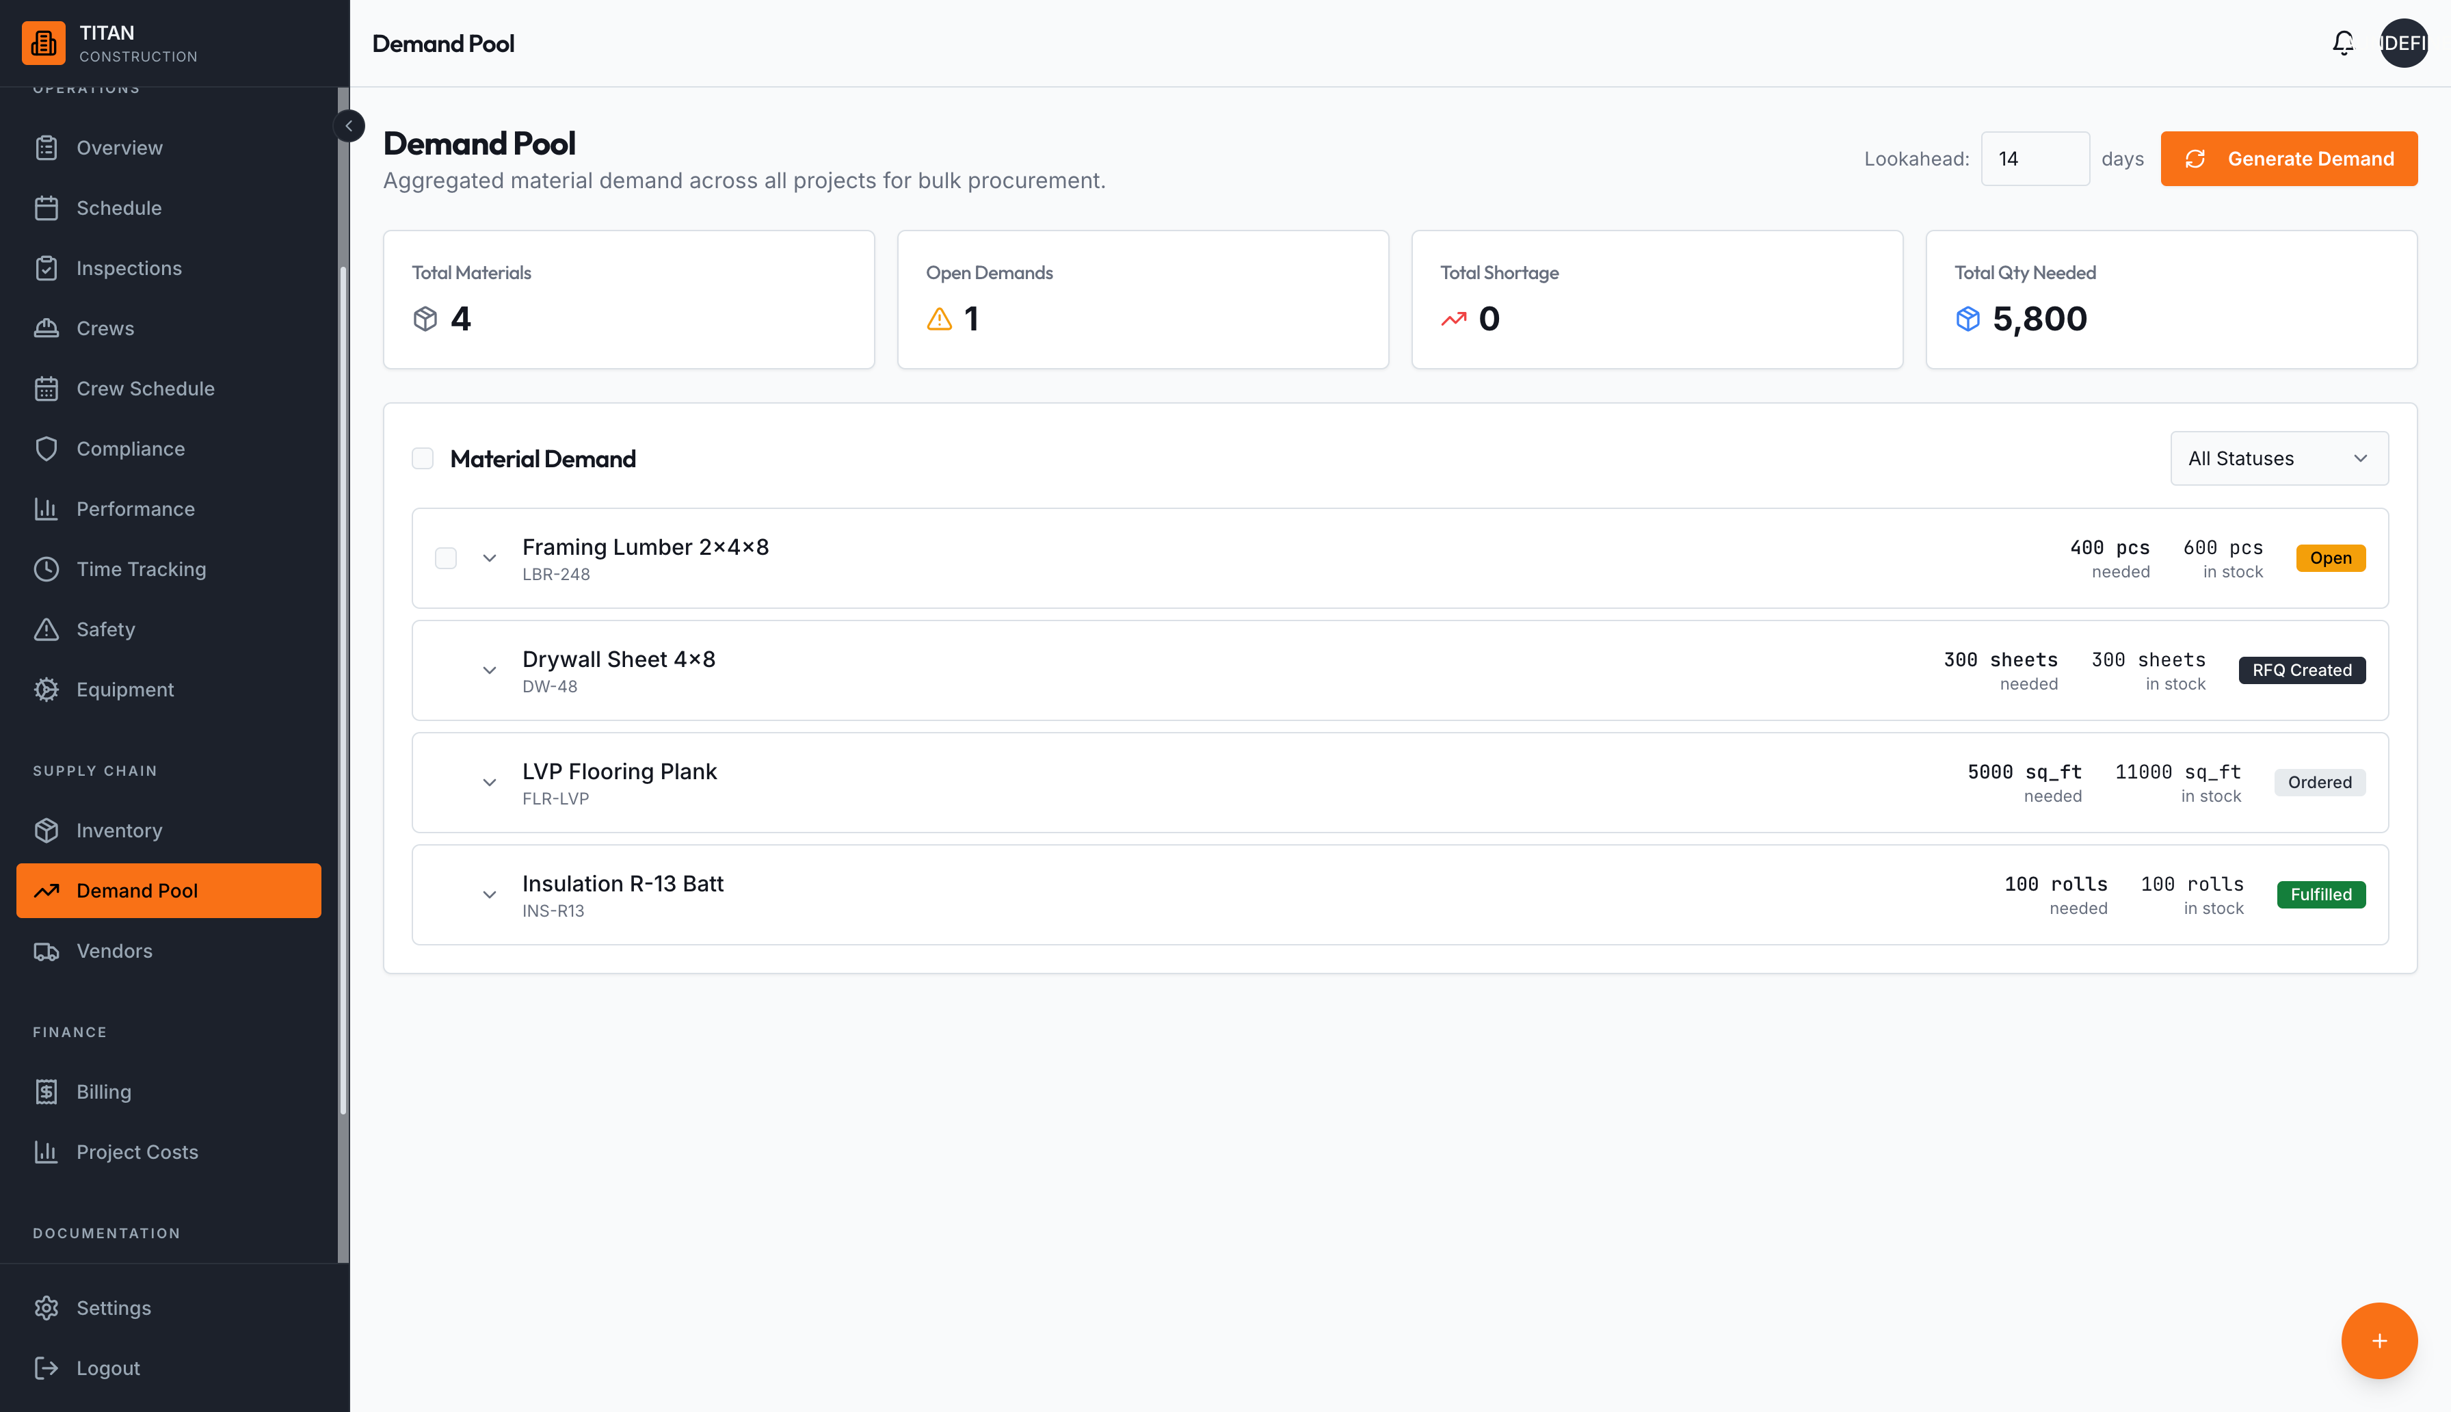The width and height of the screenshot is (2451, 1412).
Task: Expand the Drywall Sheet 4×8 row
Action: [490, 671]
